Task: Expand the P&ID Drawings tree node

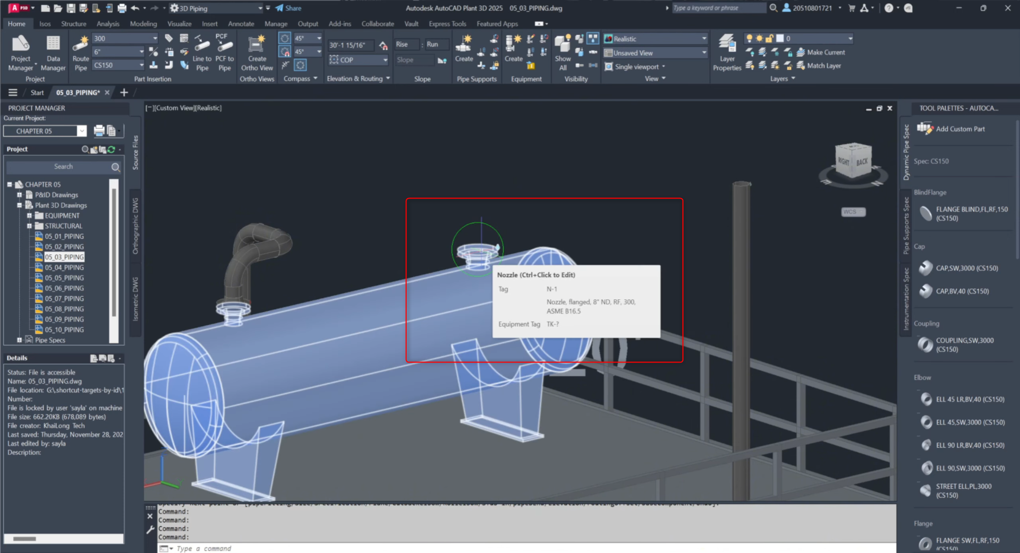Action: [x=20, y=195]
